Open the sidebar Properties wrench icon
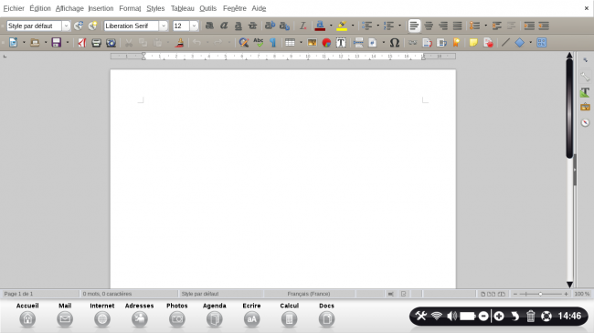This screenshot has width=594, height=333. (x=585, y=77)
